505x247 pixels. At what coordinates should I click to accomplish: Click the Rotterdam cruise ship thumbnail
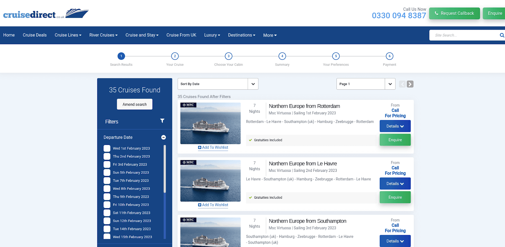pos(211,123)
